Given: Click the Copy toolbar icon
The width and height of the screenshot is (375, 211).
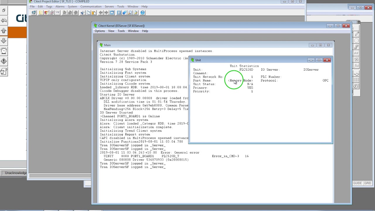Looking at the screenshot, I should 88,13.
